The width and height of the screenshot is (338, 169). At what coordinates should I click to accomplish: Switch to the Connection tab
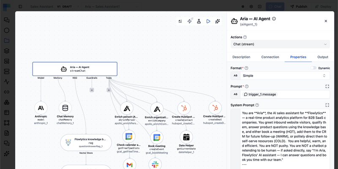pyautogui.click(x=270, y=57)
